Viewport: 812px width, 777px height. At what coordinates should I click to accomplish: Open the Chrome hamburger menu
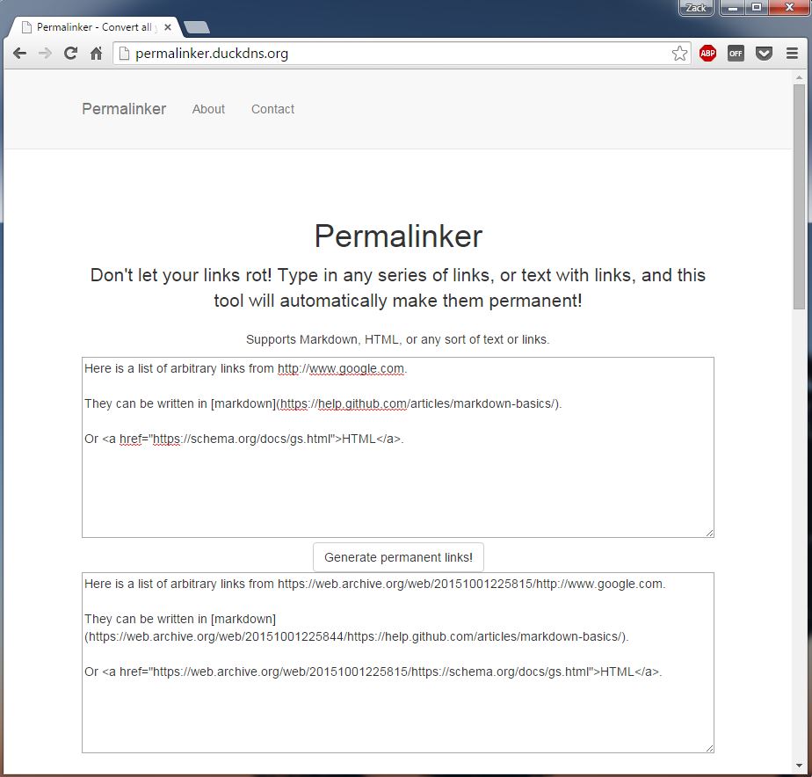(x=792, y=53)
